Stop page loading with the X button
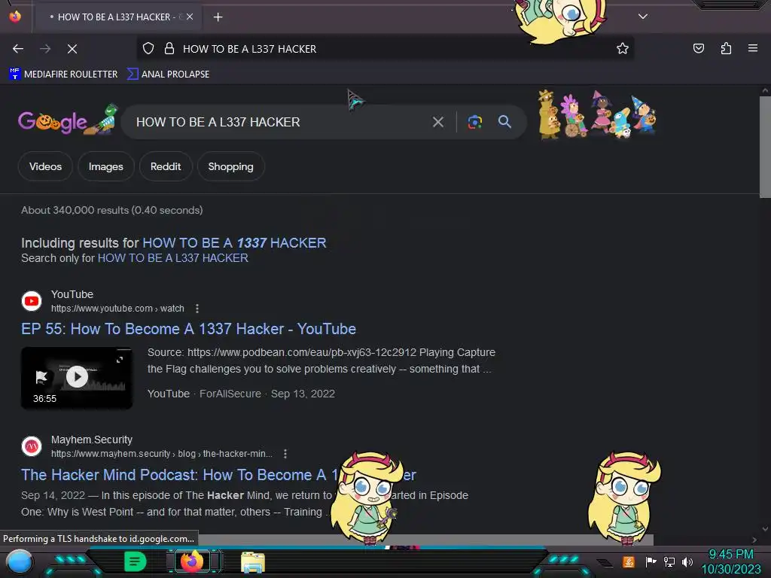The width and height of the screenshot is (771, 578). [x=72, y=49]
